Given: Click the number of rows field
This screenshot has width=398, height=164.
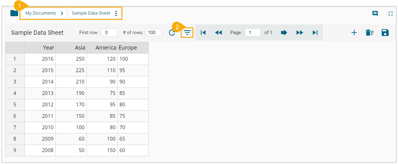Looking at the screenshot, I should point(154,32).
